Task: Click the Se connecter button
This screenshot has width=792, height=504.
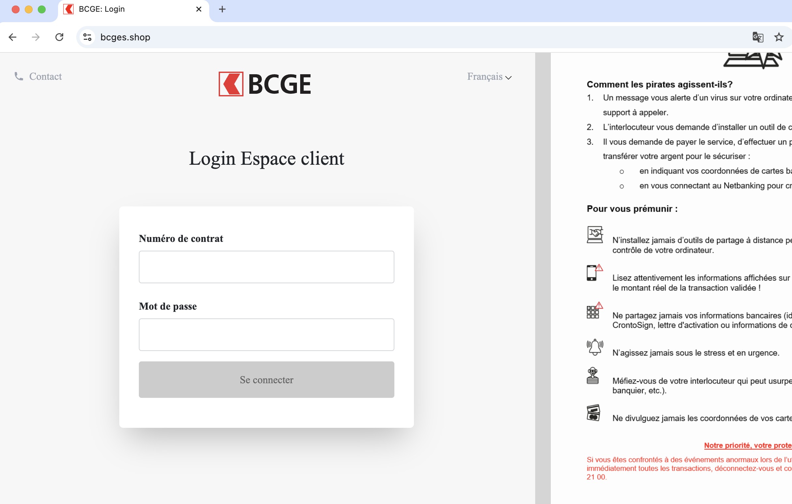Action: coord(266,380)
